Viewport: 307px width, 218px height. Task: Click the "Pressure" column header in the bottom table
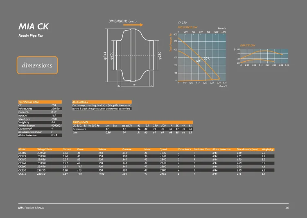[127, 149]
